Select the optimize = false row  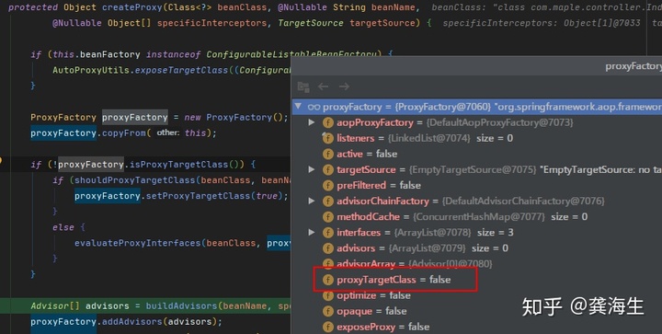click(x=477, y=295)
